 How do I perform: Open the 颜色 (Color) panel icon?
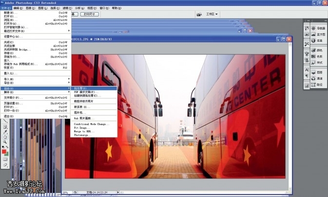[x=317, y=50]
